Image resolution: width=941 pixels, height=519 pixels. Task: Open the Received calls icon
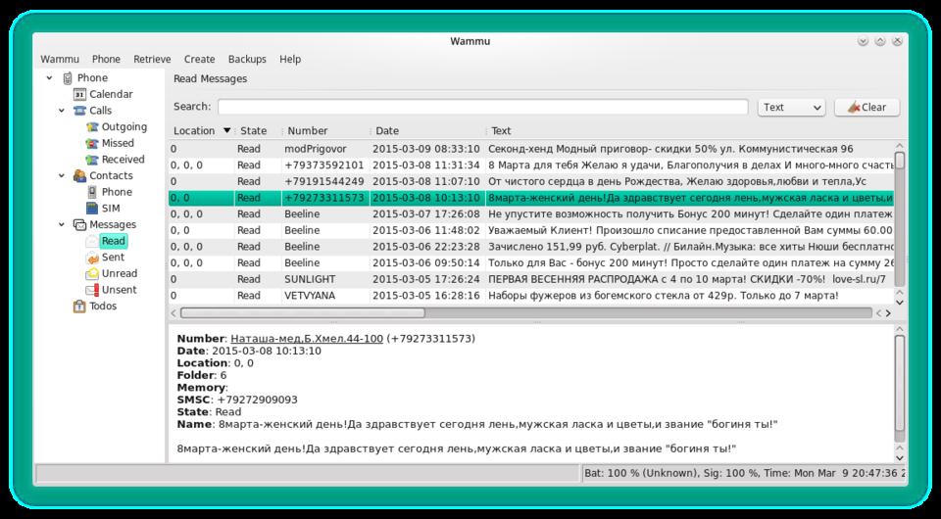click(92, 160)
